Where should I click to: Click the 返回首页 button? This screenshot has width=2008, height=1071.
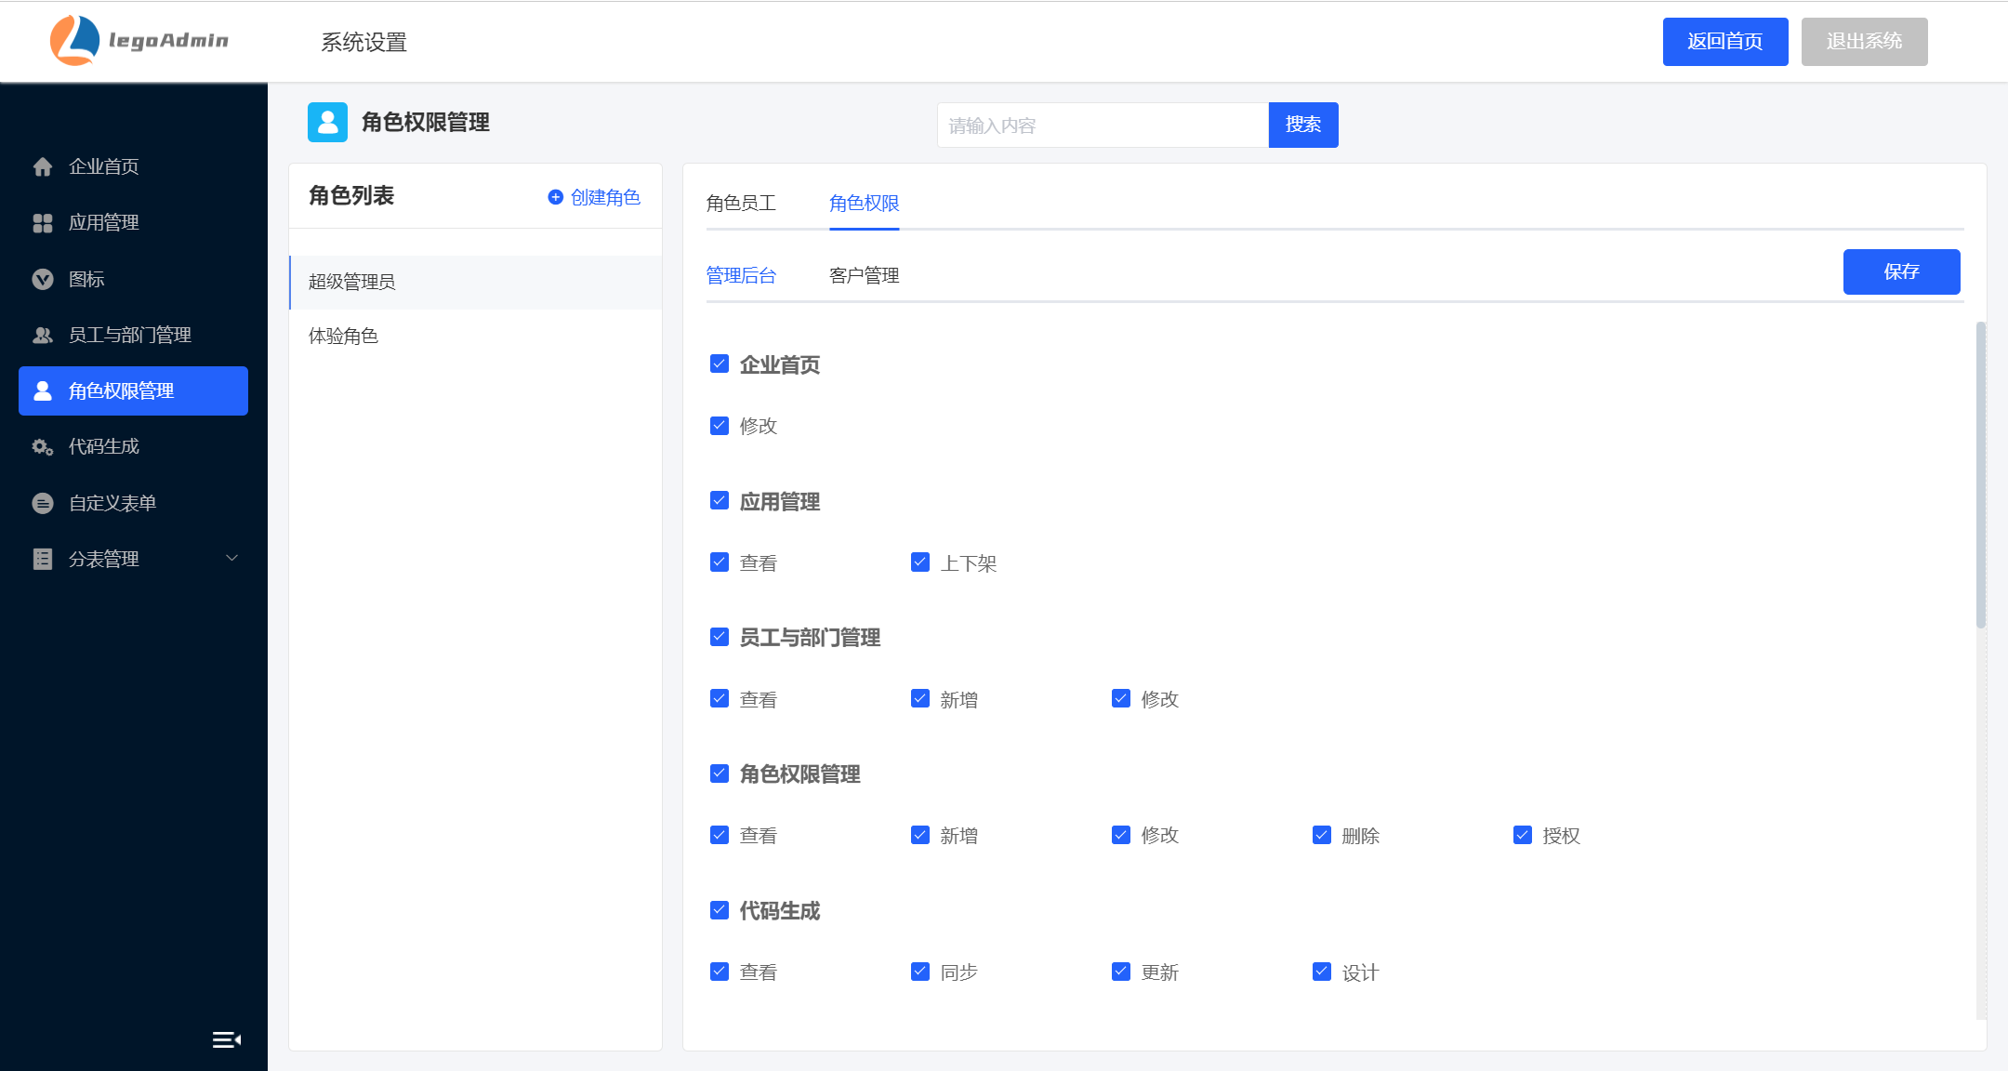[x=1724, y=42]
